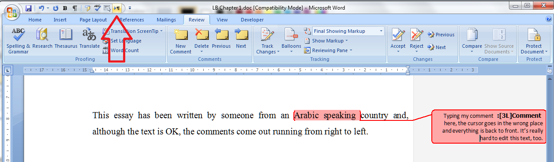Select the Review tab
The image size is (554, 162).
coord(197,20)
